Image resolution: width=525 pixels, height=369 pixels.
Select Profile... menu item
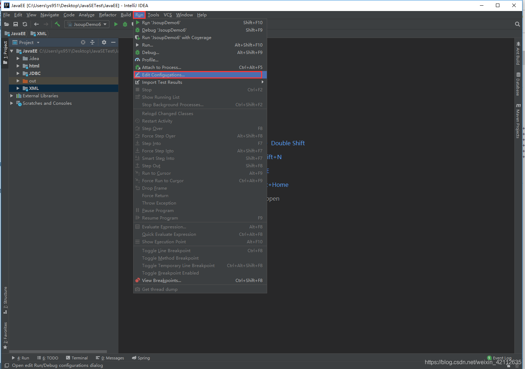click(x=200, y=60)
